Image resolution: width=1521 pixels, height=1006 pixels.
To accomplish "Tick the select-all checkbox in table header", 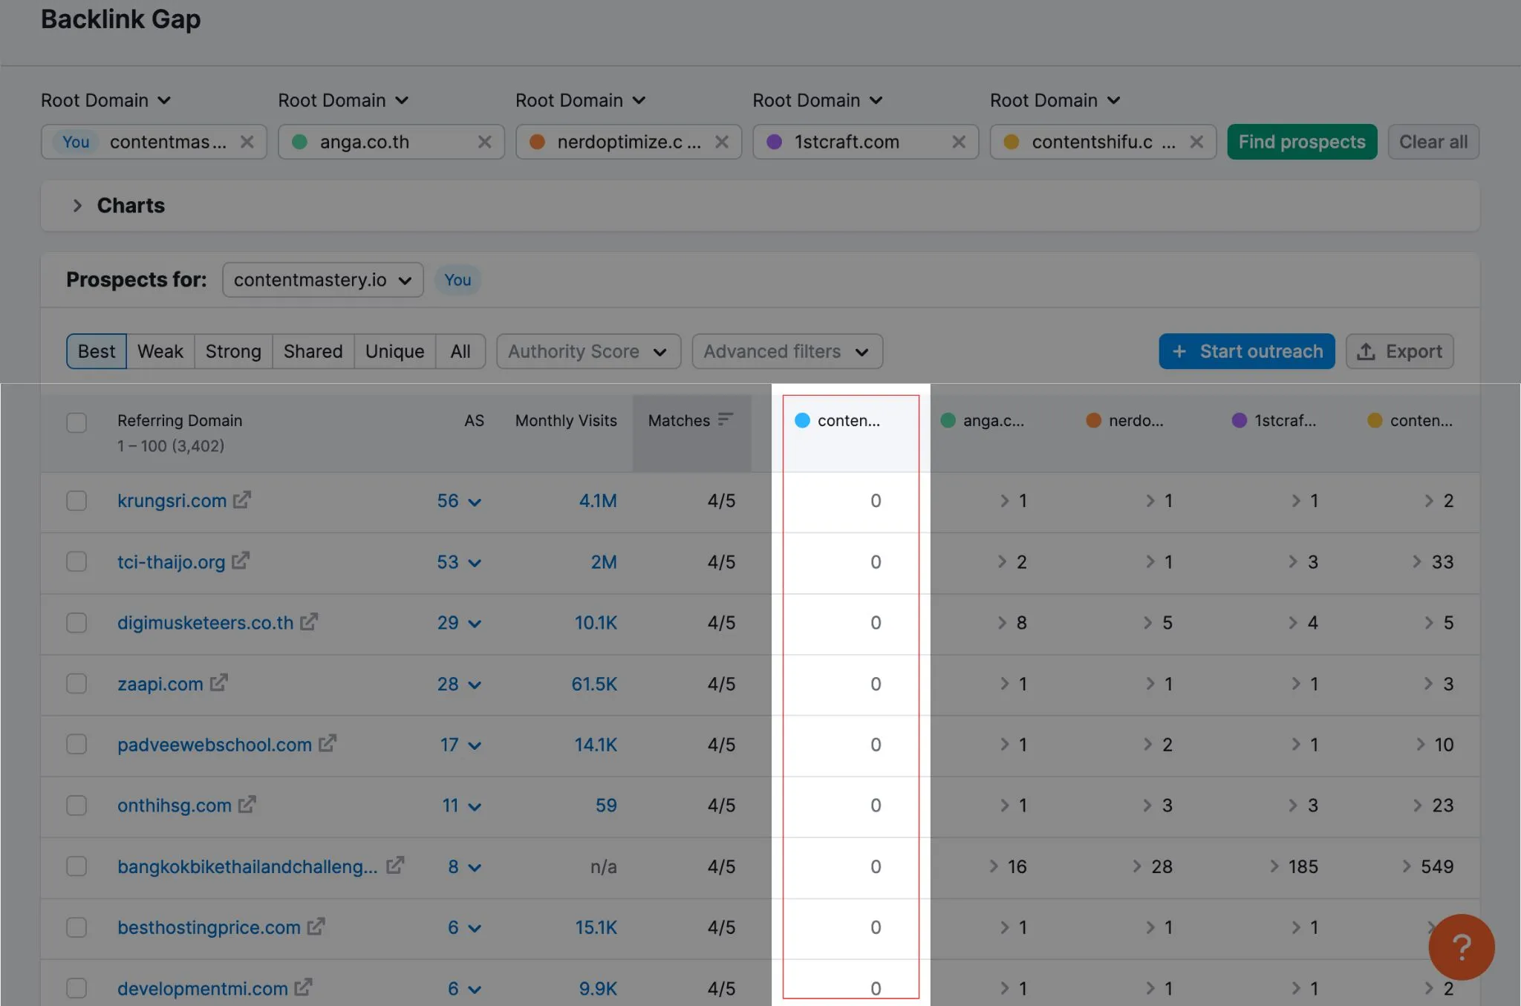I will (76, 422).
